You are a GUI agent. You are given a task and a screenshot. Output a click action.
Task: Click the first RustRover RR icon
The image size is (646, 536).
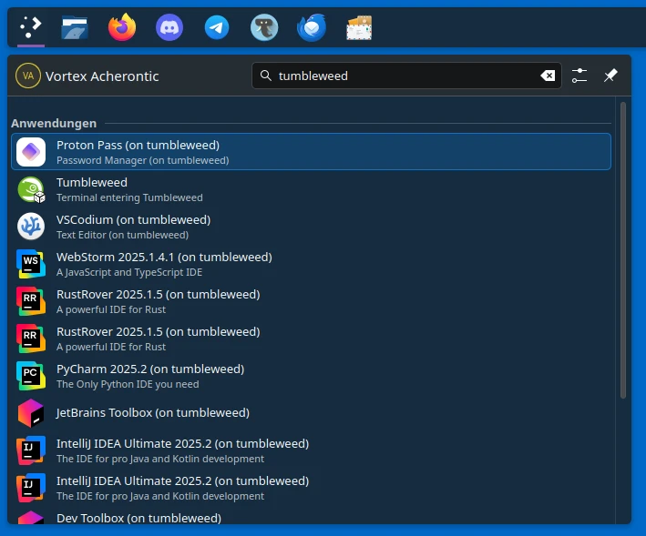(31, 301)
